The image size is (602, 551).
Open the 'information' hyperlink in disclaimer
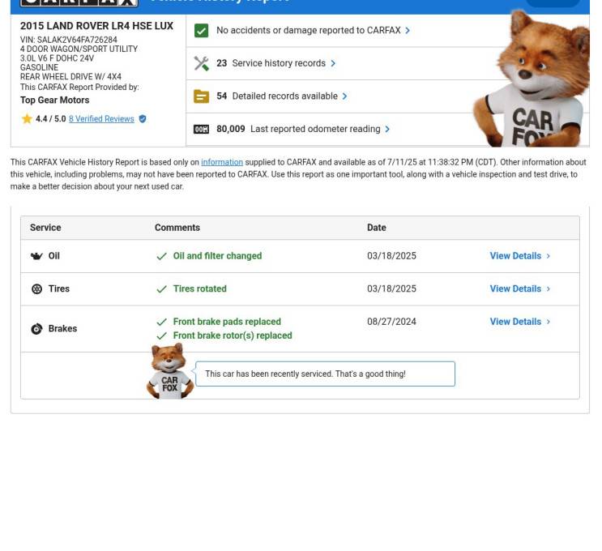[x=222, y=162]
